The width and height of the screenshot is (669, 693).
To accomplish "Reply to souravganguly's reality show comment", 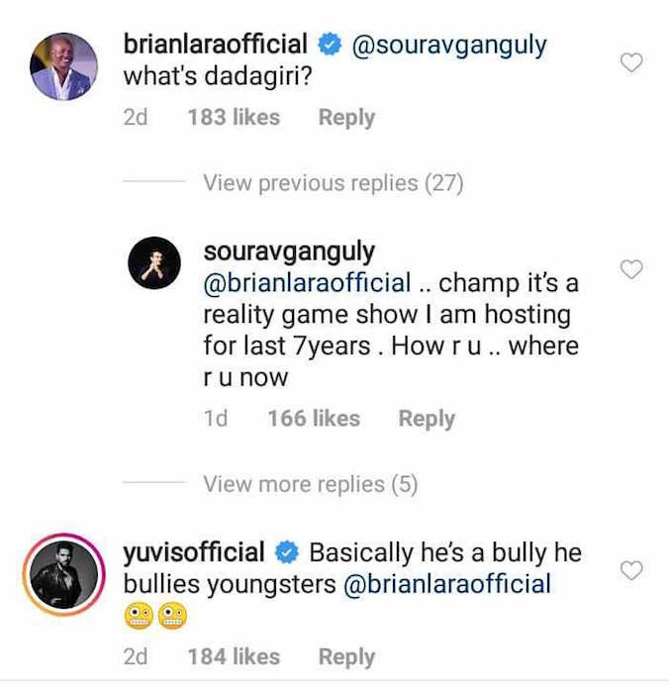I will point(427,419).
